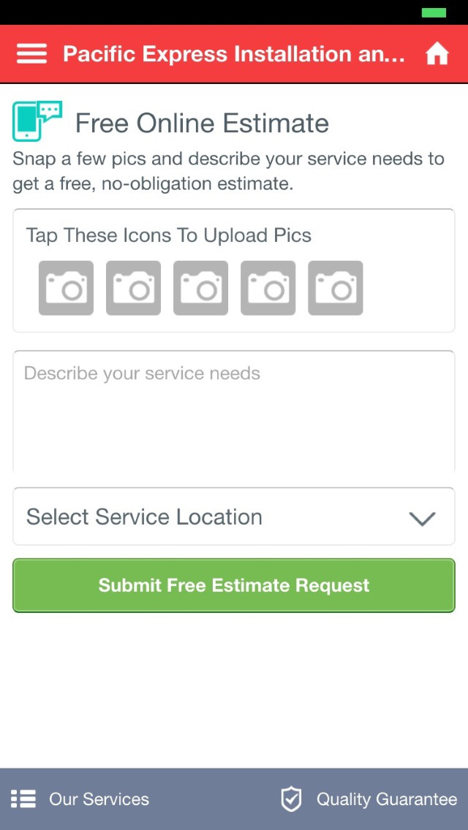Tap the third camera upload icon
This screenshot has width=468, height=830.
tap(200, 288)
